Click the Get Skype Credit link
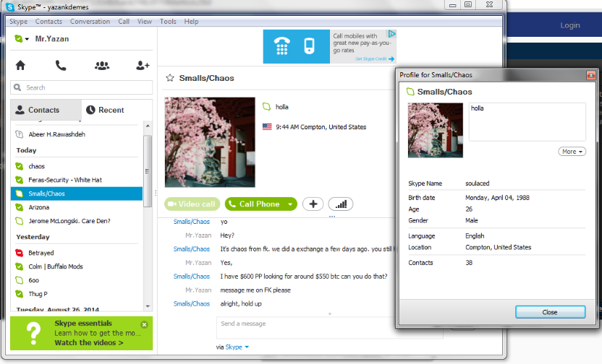602x364 pixels. (x=374, y=58)
